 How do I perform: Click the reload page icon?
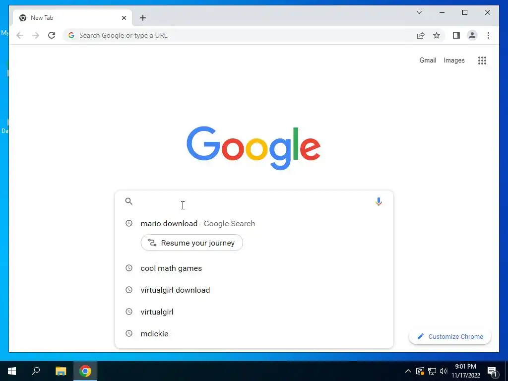click(x=52, y=35)
